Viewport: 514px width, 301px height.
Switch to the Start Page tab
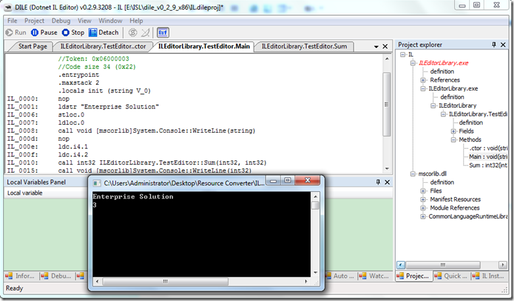(32, 46)
